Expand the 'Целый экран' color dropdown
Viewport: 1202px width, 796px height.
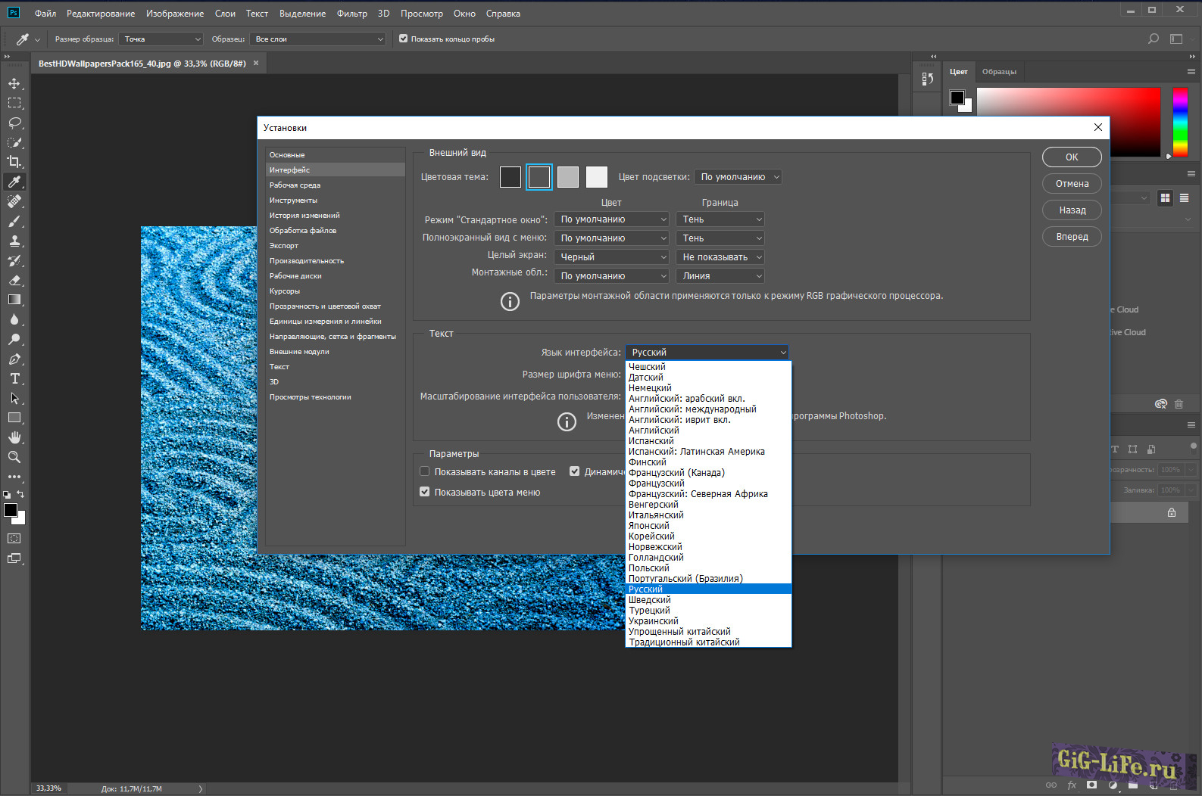(612, 257)
